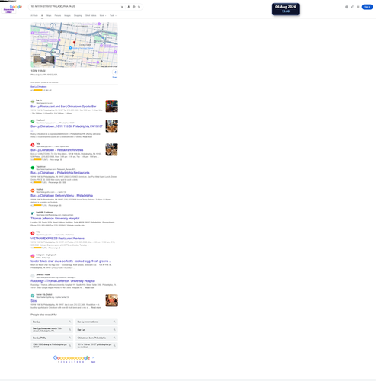Expand the Tools dropdown
Screen dimensions: 378x381
click(113, 15)
